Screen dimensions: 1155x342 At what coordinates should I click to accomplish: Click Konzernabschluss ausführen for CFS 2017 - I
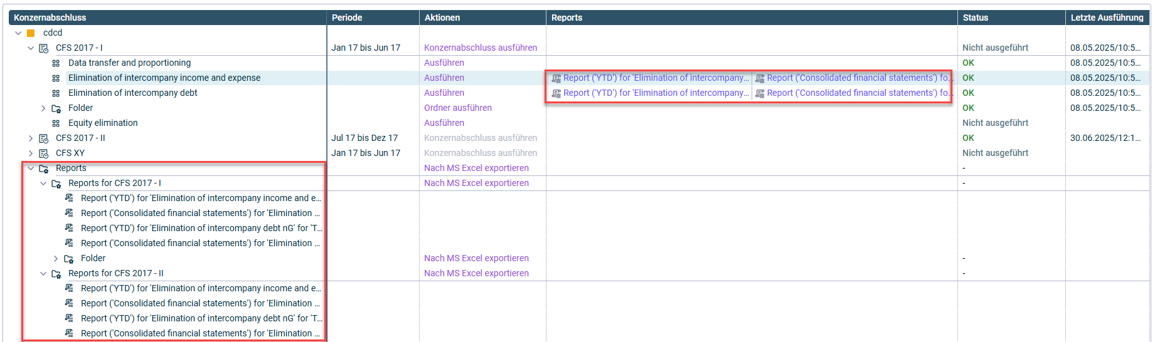click(481, 48)
